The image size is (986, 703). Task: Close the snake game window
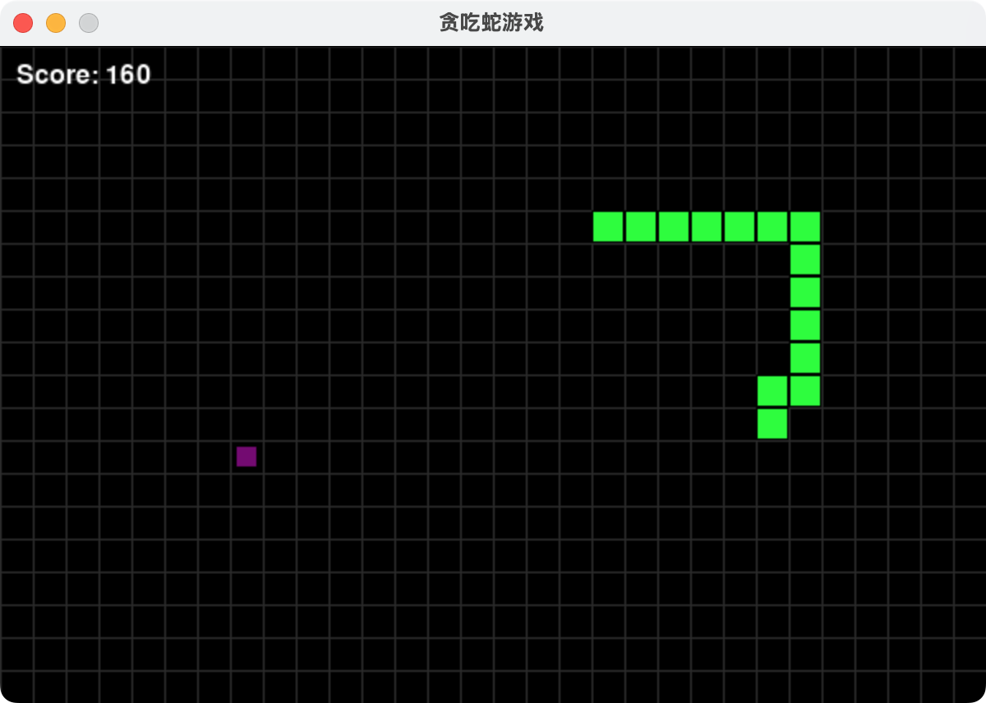click(23, 23)
